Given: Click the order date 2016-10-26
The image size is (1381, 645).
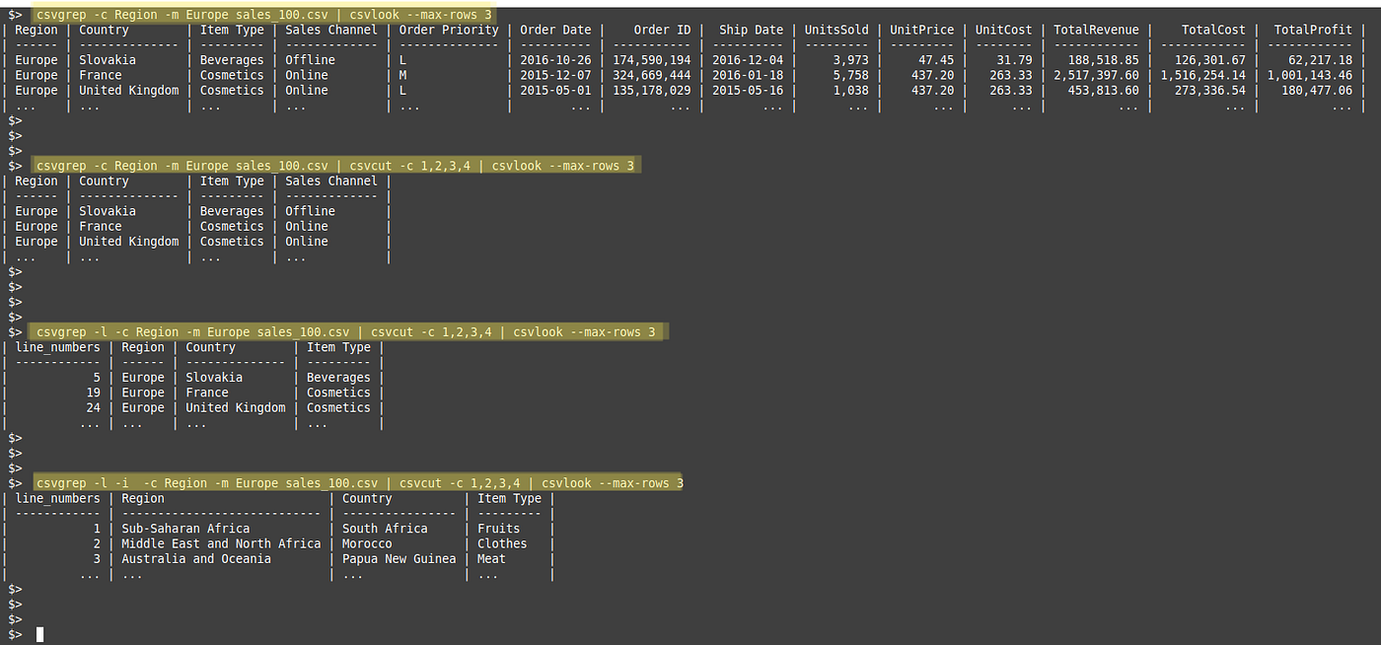Looking at the screenshot, I should coord(555,60).
